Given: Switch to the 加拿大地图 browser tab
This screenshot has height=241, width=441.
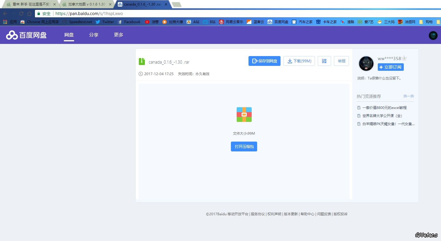Looking at the screenshot, I should (87, 4).
